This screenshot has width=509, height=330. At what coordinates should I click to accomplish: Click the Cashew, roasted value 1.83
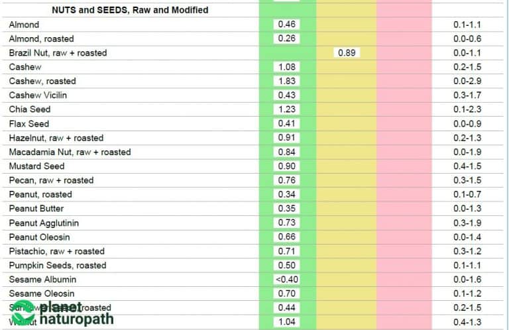pyautogui.click(x=287, y=81)
